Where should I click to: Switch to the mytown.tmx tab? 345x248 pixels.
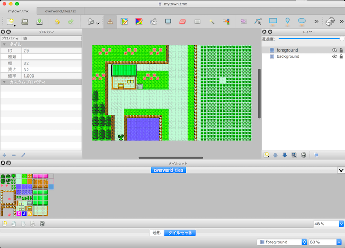[18, 11]
